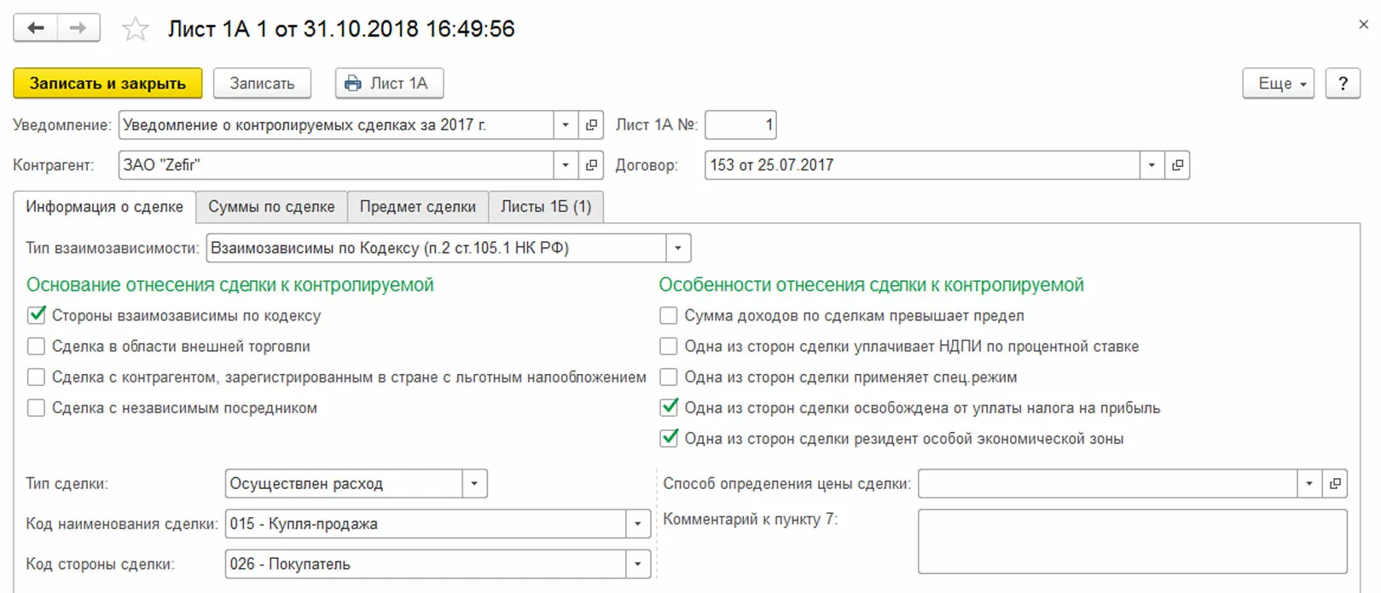This screenshot has width=1381, height=593.
Task: Check Сделка с независимым посредником
Action: click(x=37, y=408)
